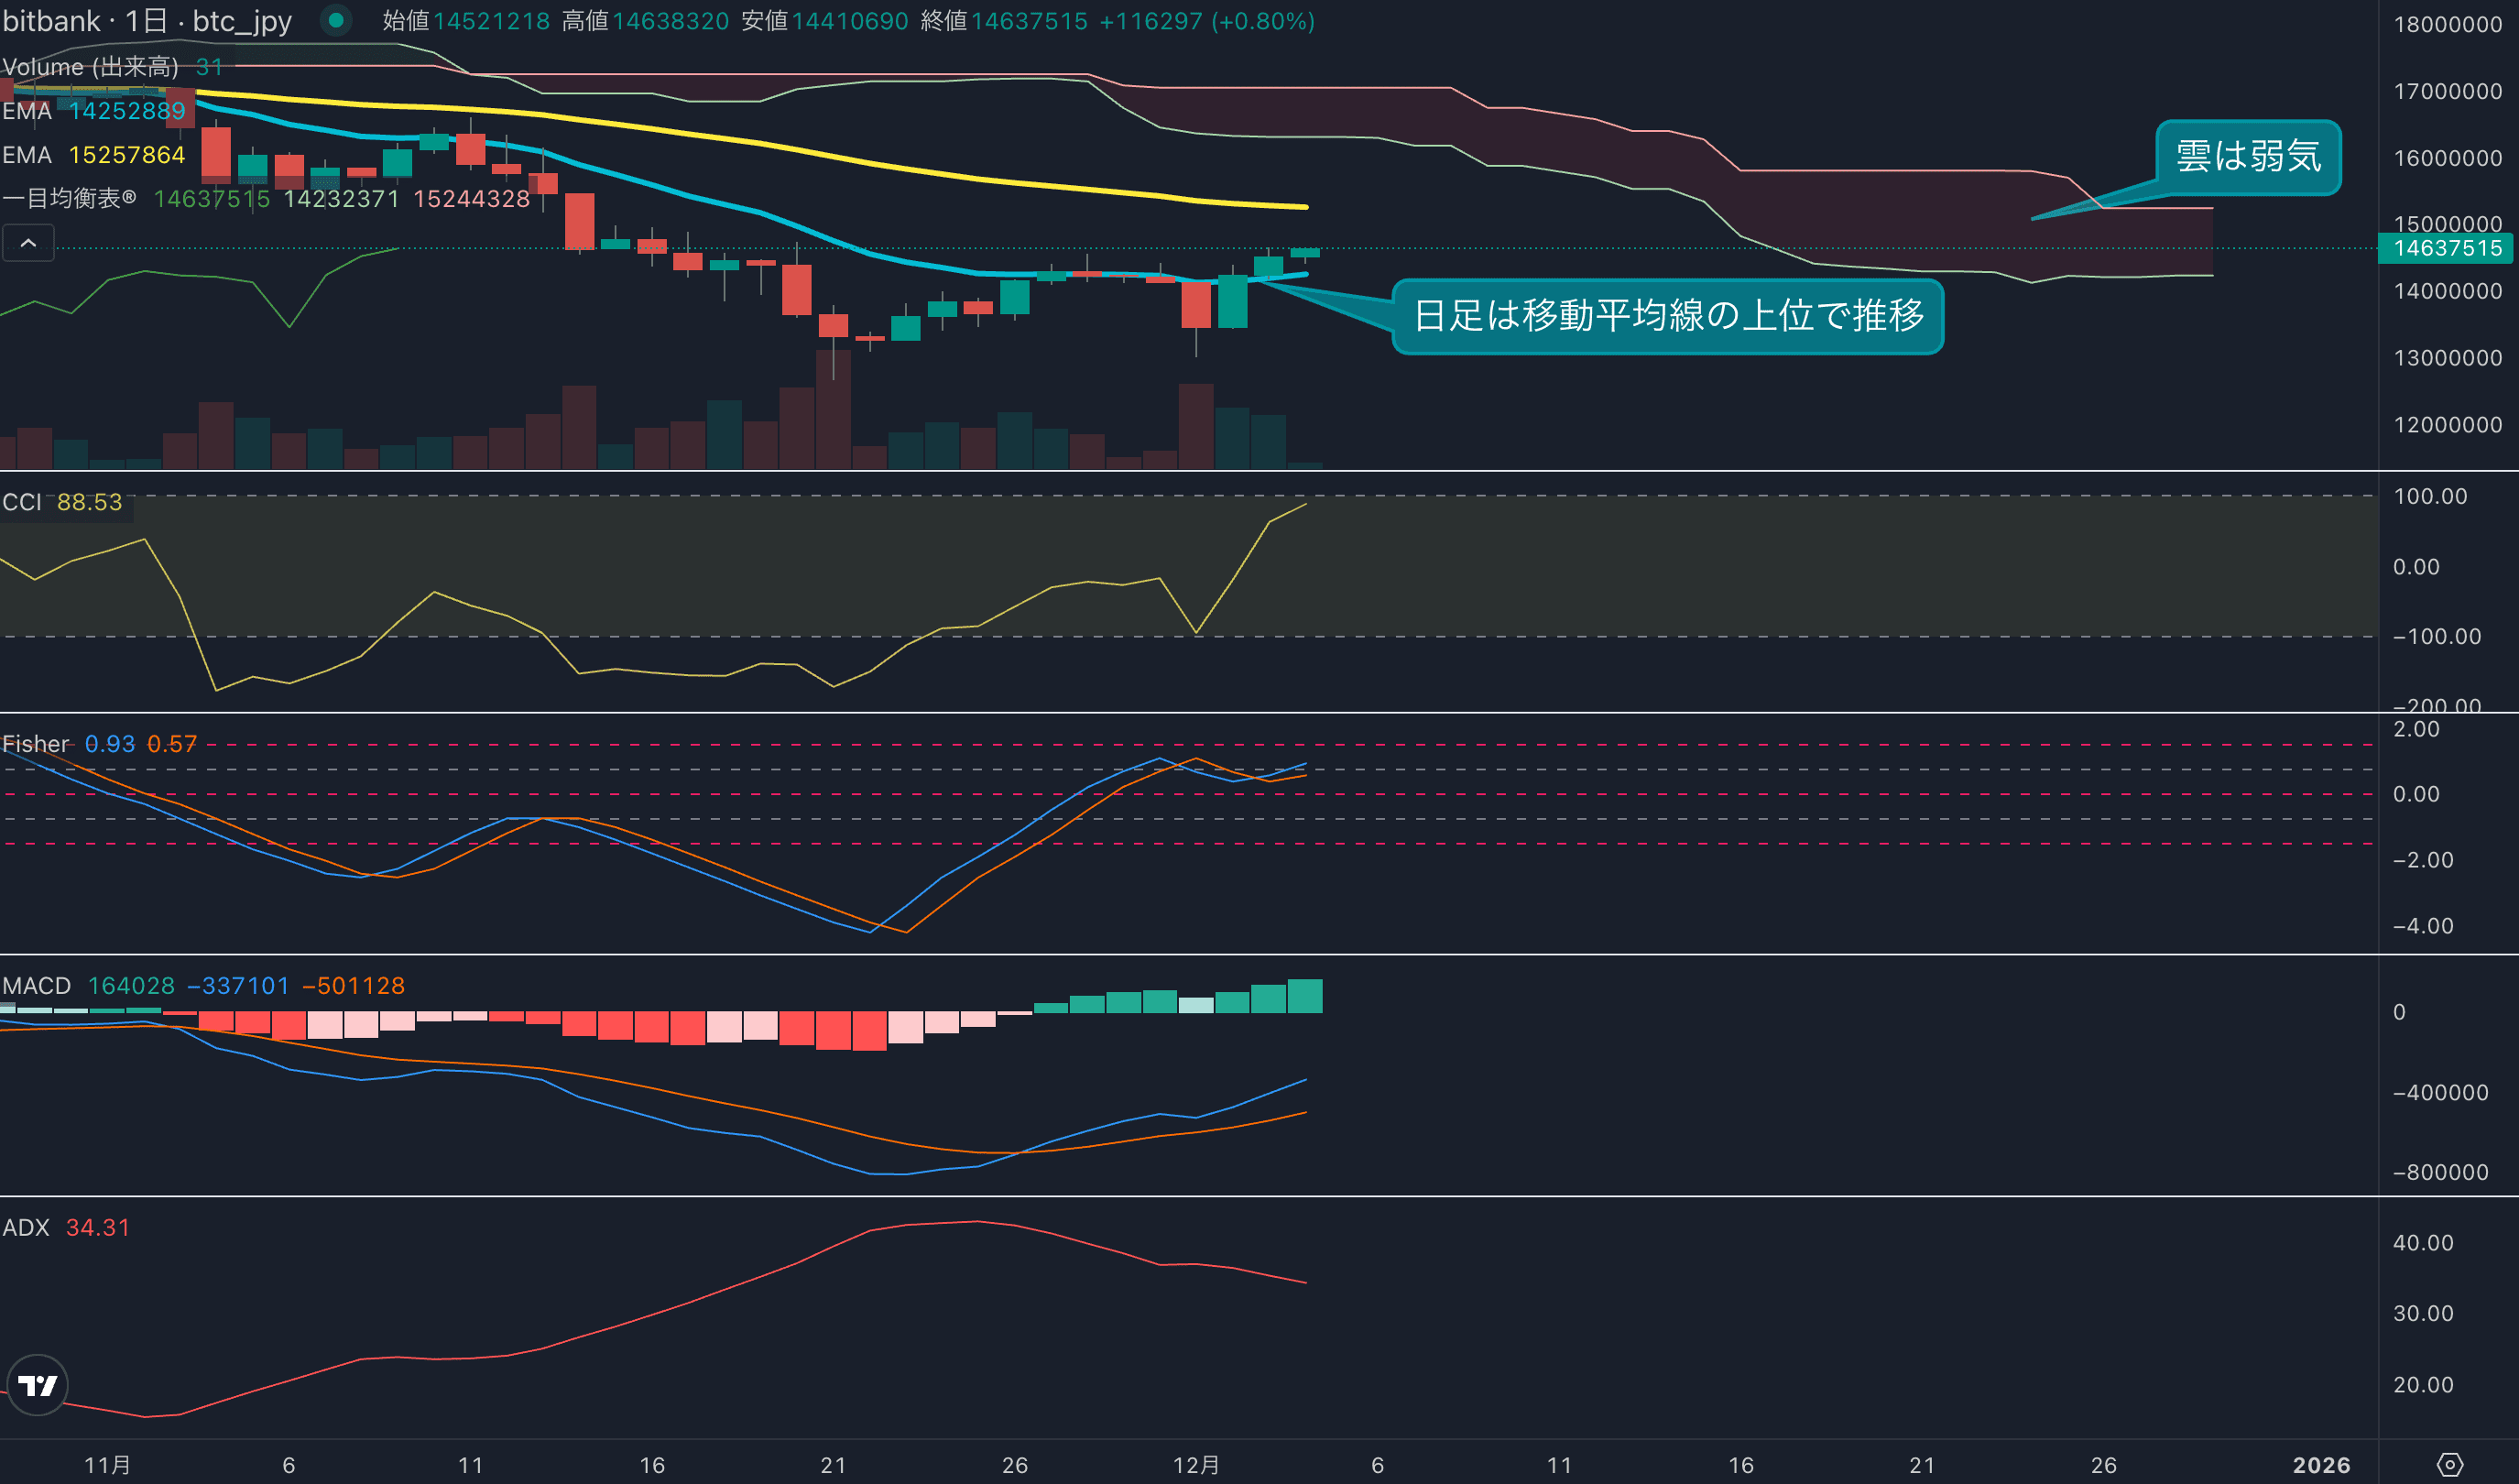Select the Volume (出来高) indicator legend
Viewport: 2519px width, 1484px height.
tap(90, 67)
